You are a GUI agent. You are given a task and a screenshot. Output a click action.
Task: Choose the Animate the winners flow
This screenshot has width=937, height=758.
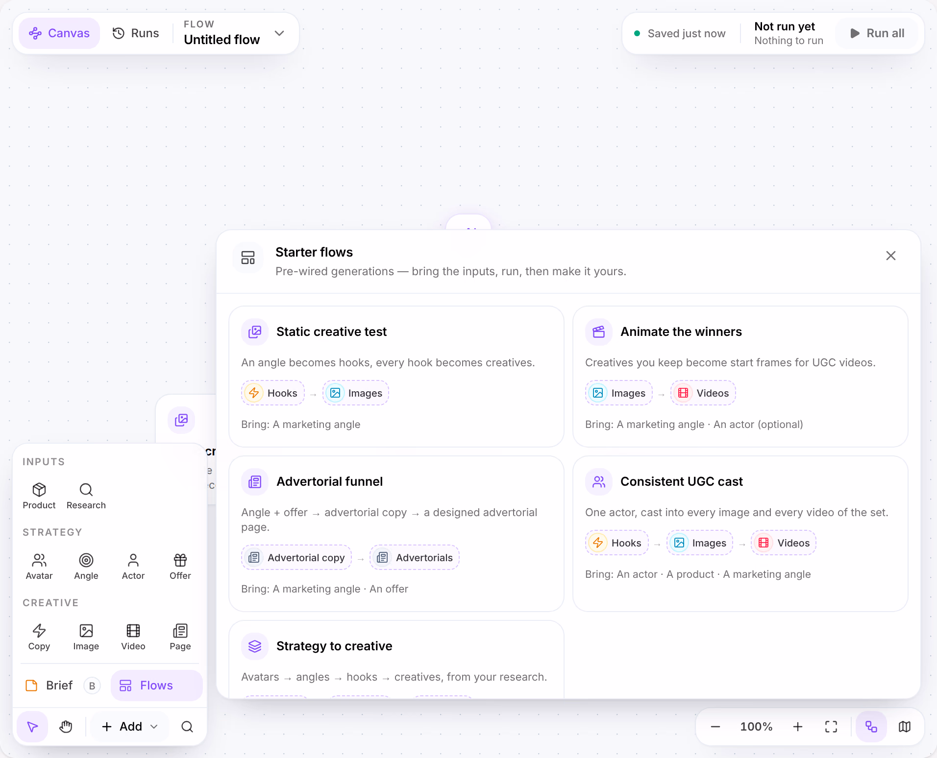[740, 377]
